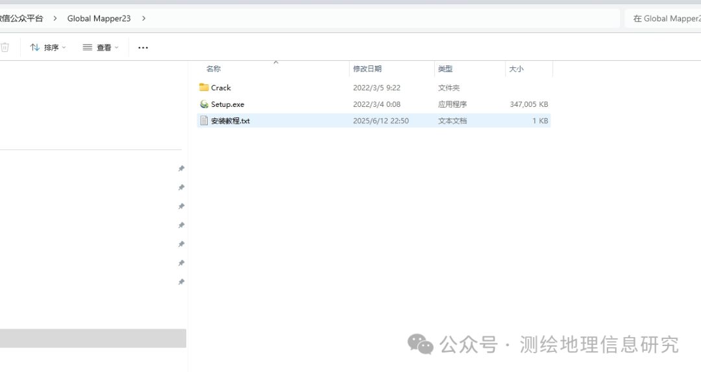Screen dimensions: 701x372
Task: Click the 1 KB size value
Action: click(x=540, y=121)
